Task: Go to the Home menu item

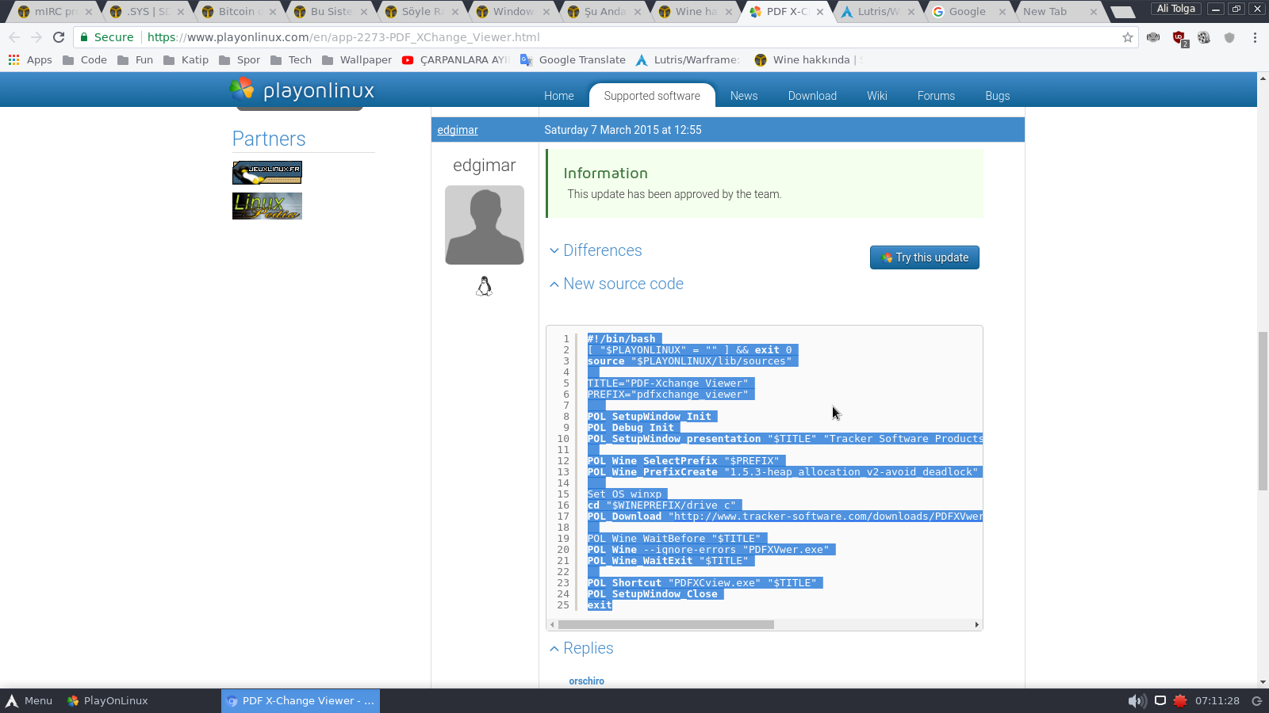Action: 559,96
